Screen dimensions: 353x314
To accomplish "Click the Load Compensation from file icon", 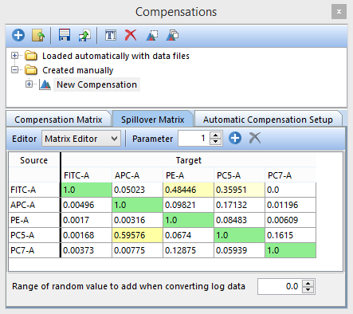I will [x=38, y=35].
